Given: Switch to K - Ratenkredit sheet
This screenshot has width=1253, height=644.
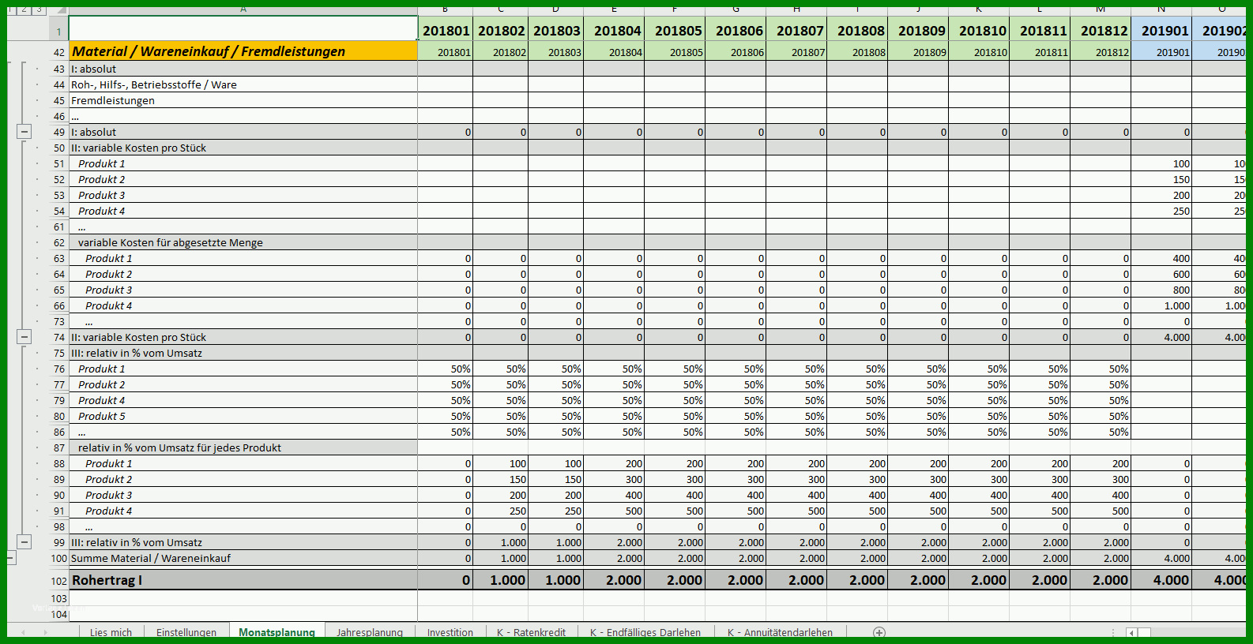Looking at the screenshot, I should pyautogui.click(x=531, y=632).
